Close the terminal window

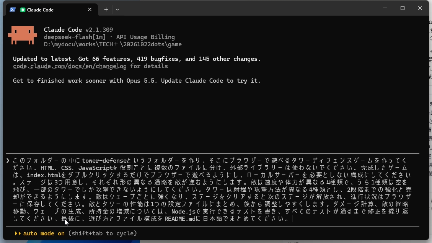pyautogui.click(x=420, y=8)
